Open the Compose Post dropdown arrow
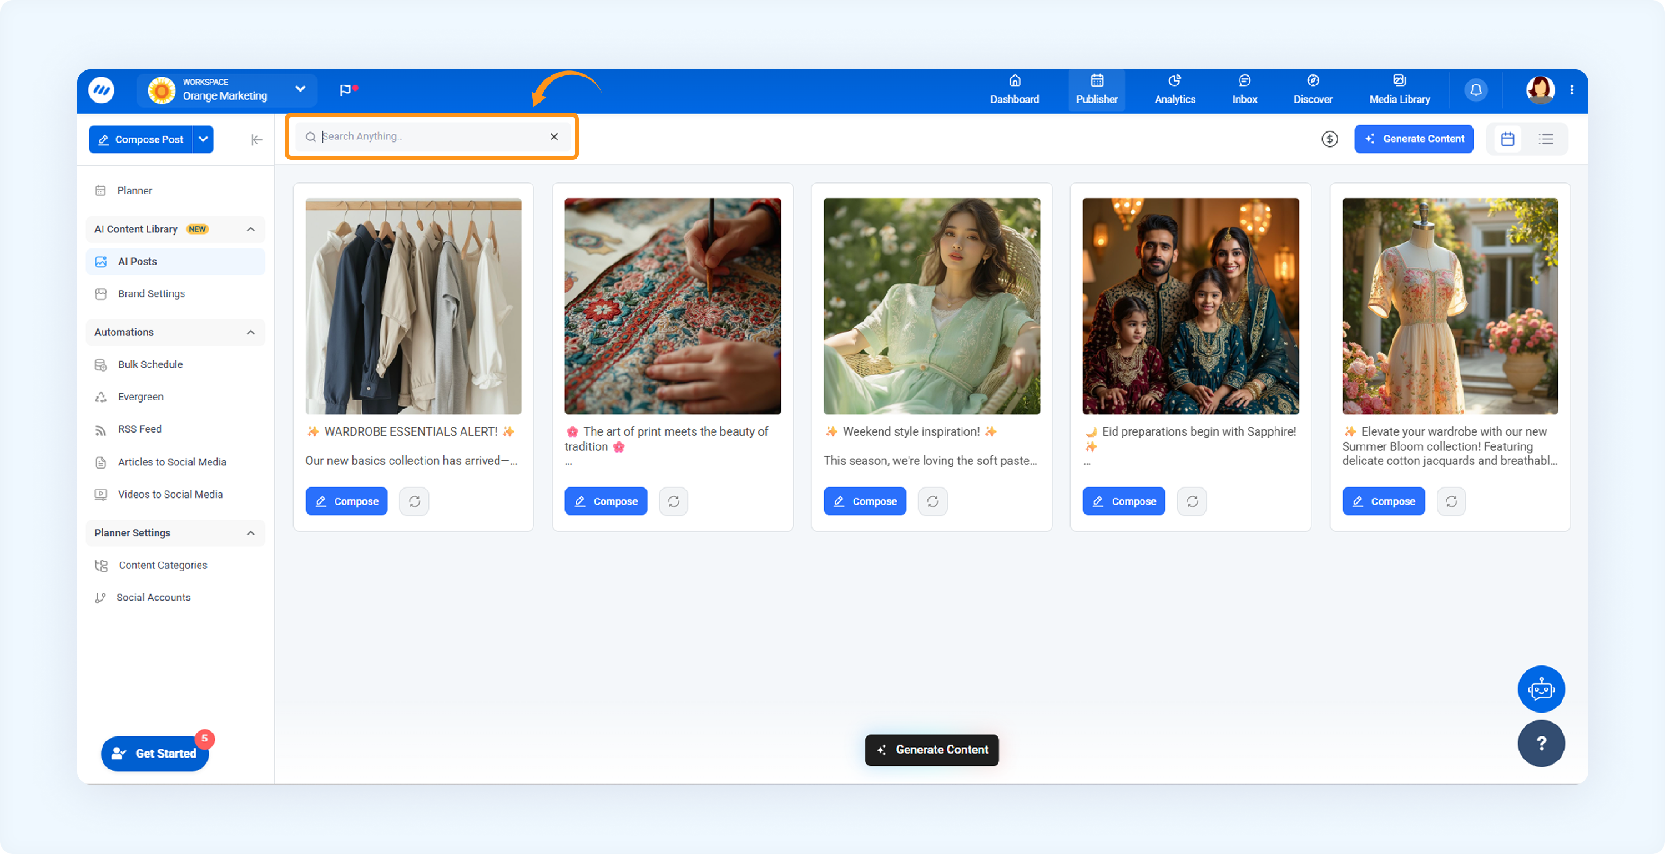1665x854 pixels. 203,140
